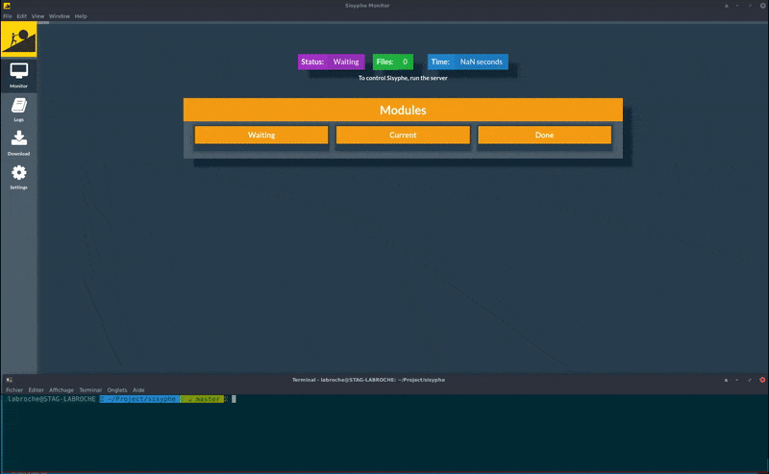Click the Terminal window title bar icon
The image size is (769, 474).
pyautogui.click(x=10, y=380)
